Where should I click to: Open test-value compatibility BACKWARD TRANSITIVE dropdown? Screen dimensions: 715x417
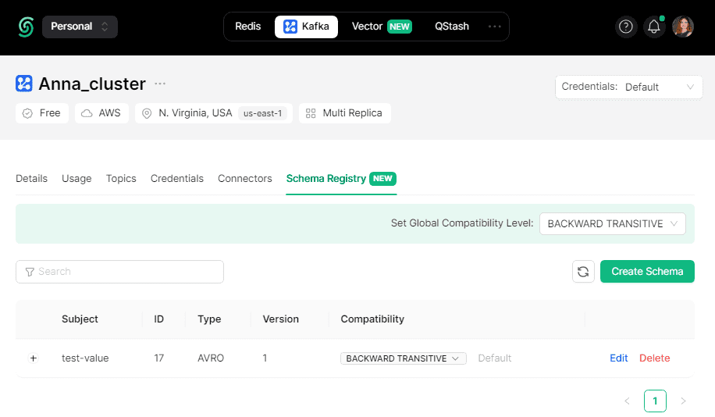[403, 358]
